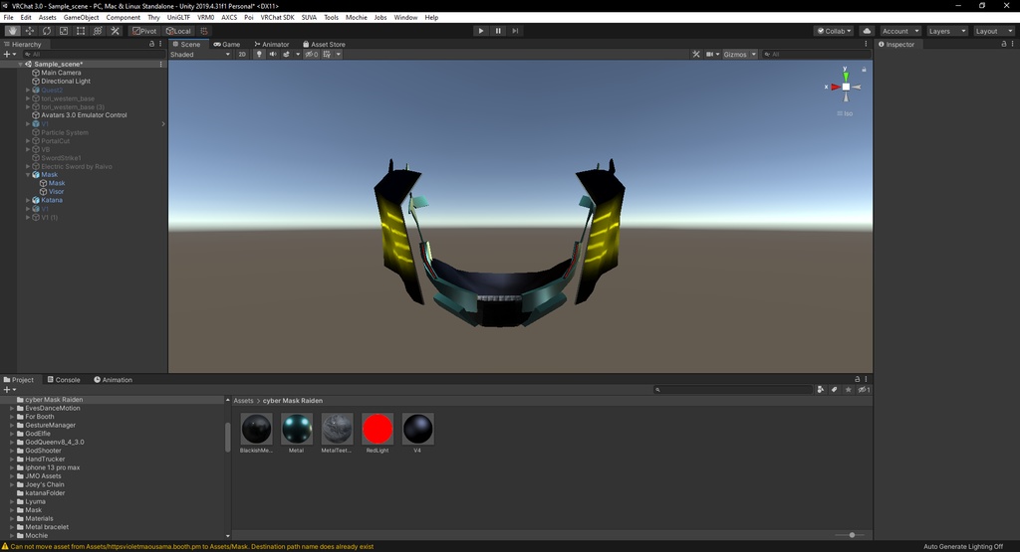The height and width of the screenshot is (552, 1020).
Task: Click the Step frame button
Action: point(515,31)
